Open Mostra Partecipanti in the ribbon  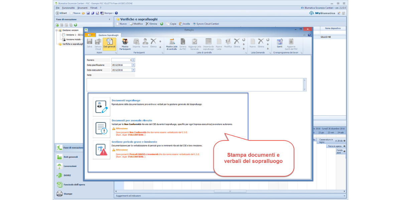pos(125,44)
